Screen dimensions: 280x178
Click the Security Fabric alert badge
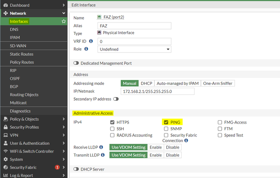click(57, 167)
